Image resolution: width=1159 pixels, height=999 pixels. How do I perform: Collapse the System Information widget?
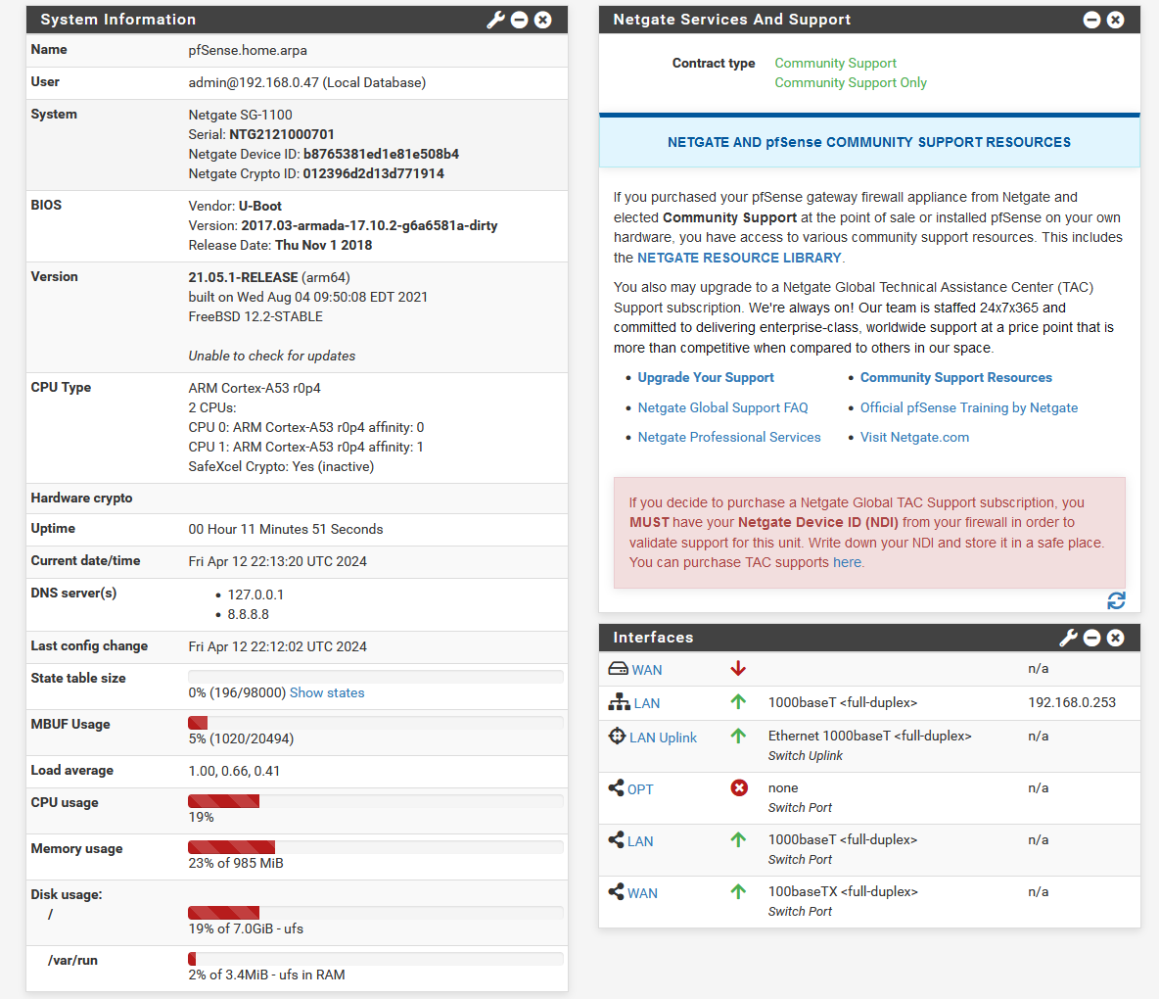pos(520,20)
